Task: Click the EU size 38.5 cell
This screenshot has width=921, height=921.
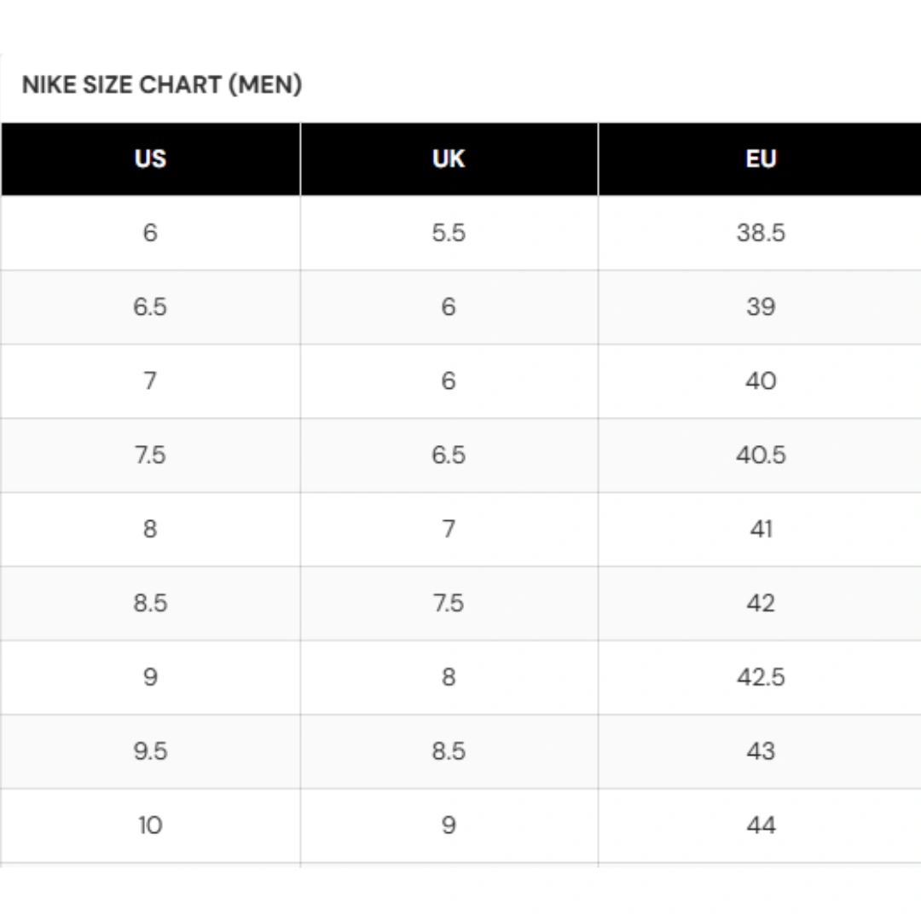Action: 761,233
